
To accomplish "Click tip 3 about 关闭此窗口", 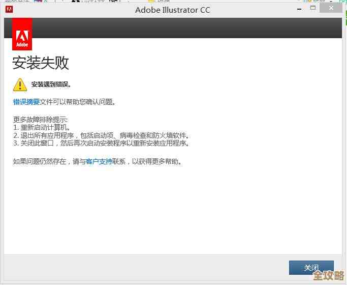I will pos(101,143).
